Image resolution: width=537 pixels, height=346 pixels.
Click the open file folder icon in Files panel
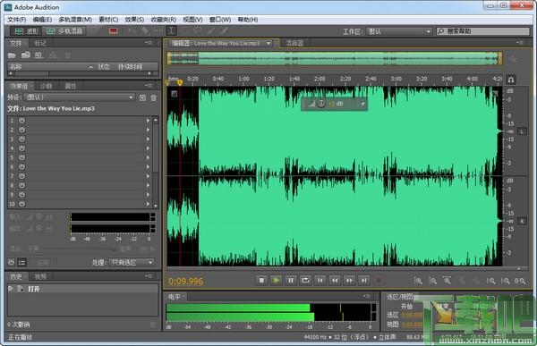(12, 55)
